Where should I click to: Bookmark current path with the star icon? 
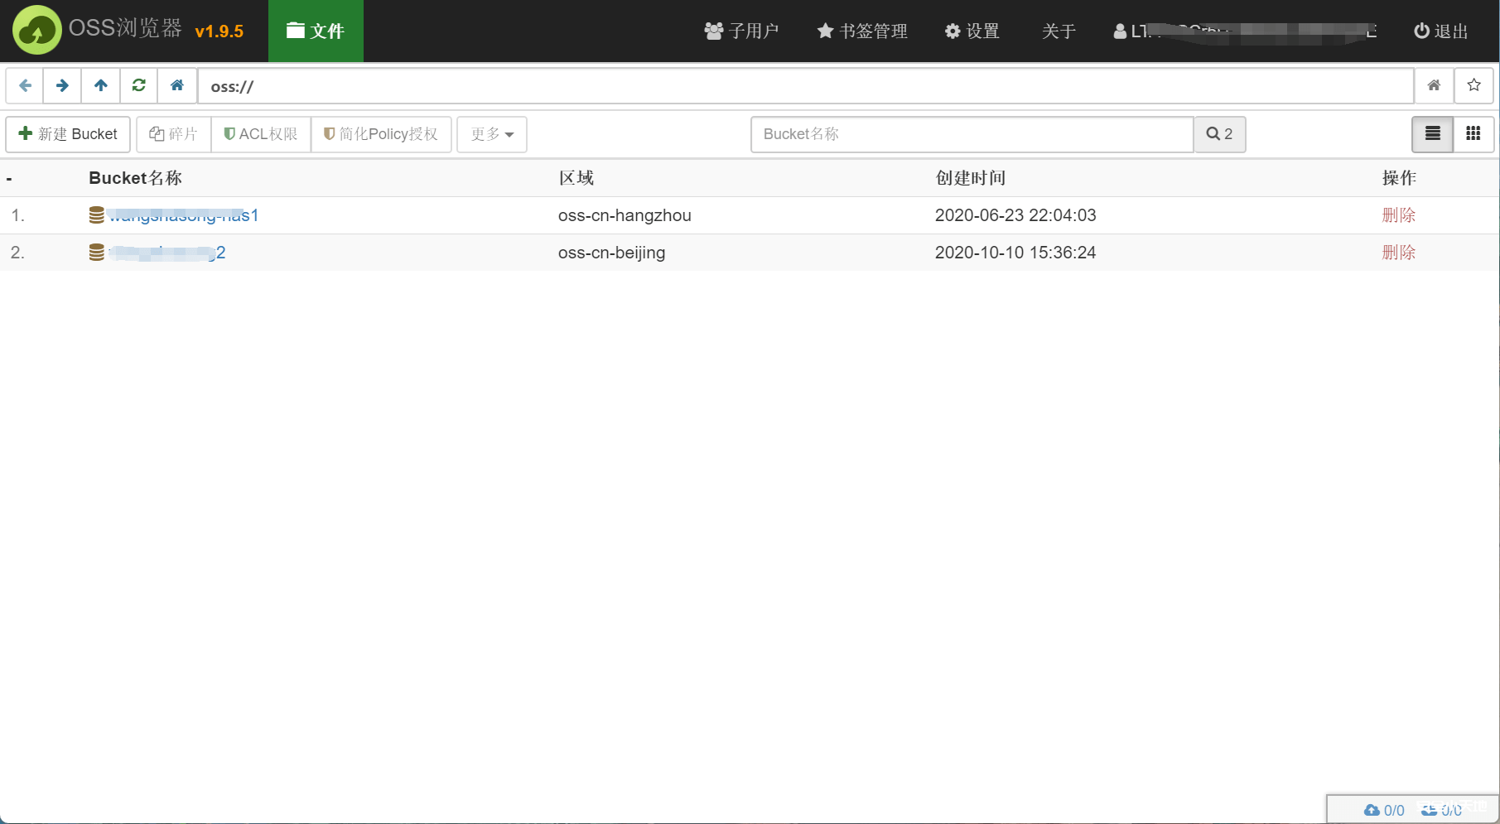[1473, 85]
